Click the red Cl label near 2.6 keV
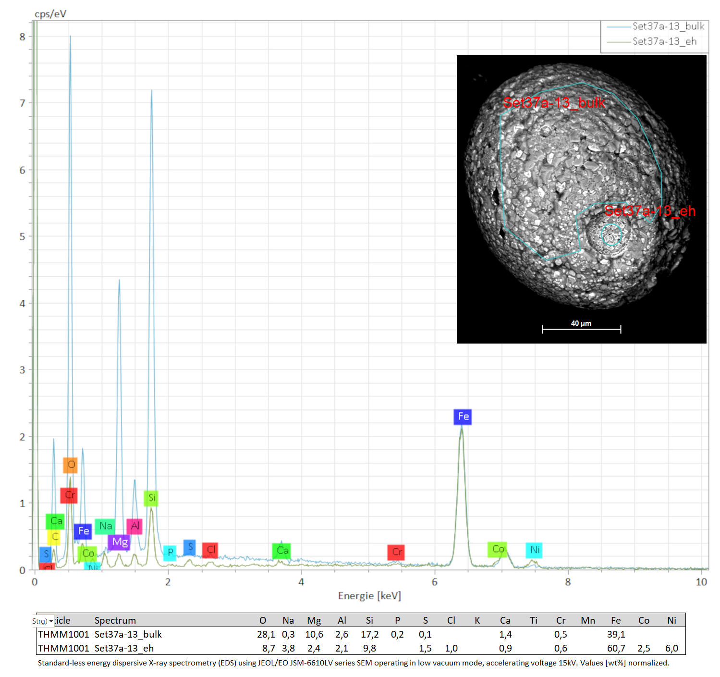Image resolution: width=720 pixels, height=677 pixels. click(x=210, y=550)
